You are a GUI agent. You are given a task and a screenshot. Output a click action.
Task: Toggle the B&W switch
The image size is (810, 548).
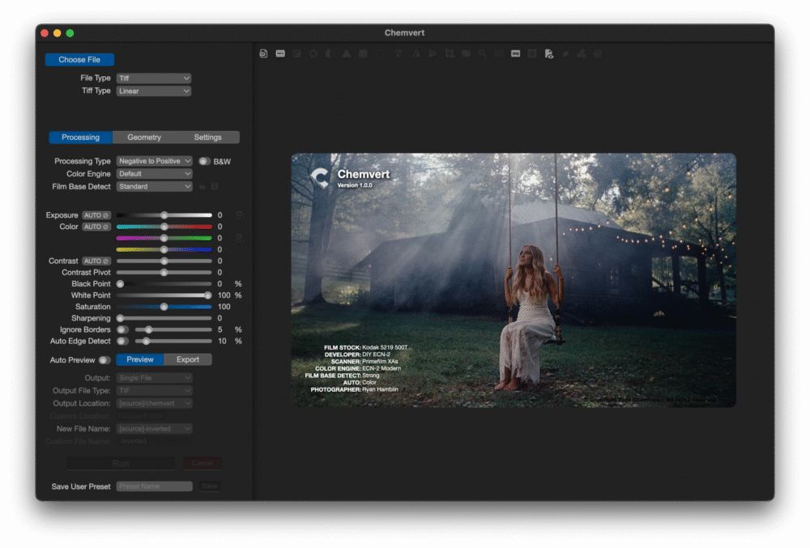205,162
